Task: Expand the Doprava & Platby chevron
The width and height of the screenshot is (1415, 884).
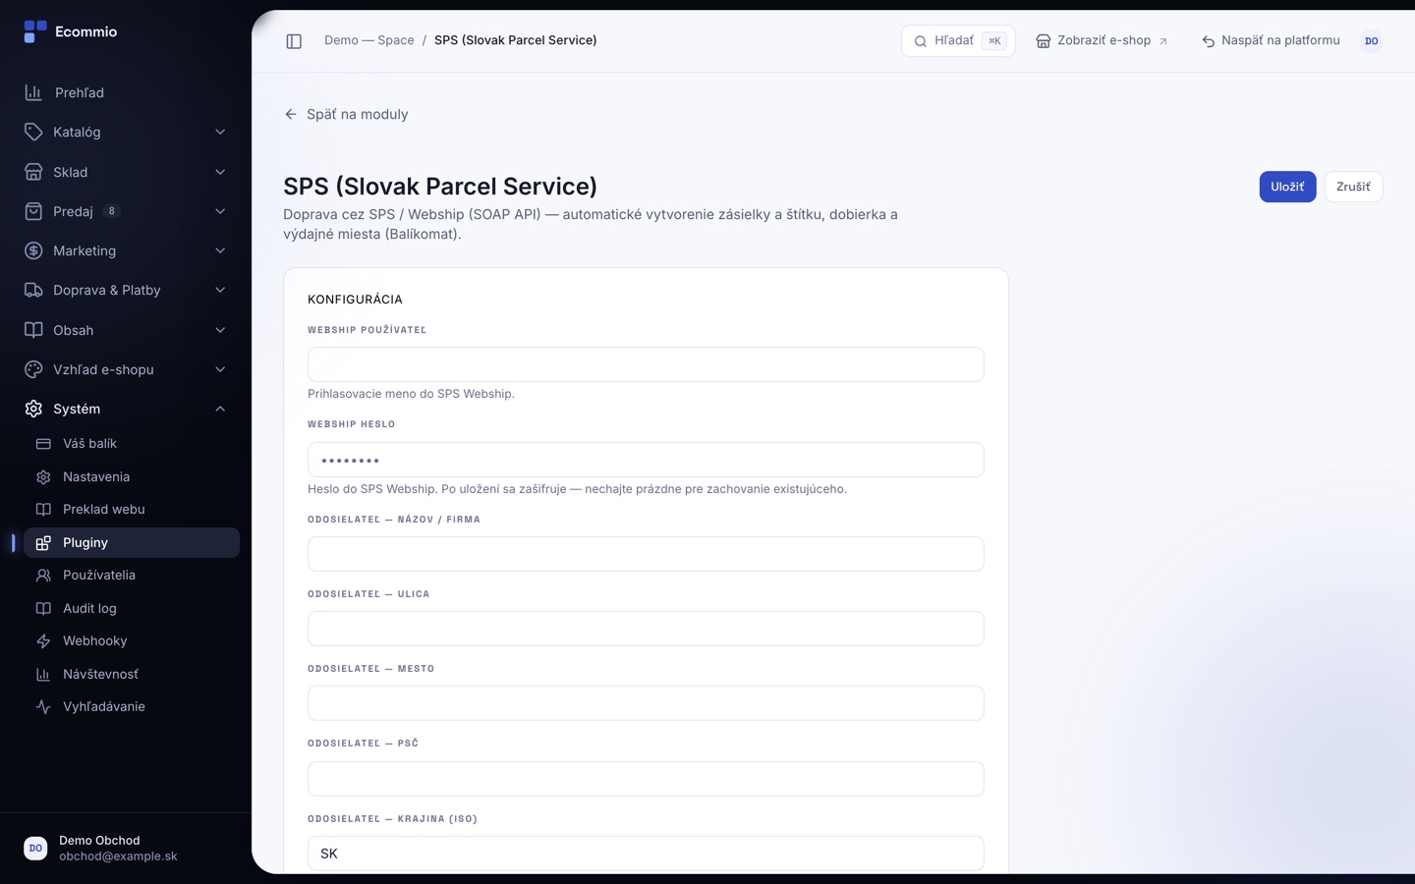Action: [220, 290]
